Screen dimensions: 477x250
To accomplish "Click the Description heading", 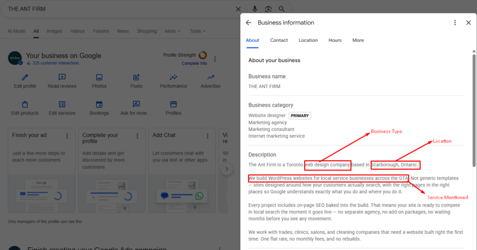I will tap(262, 155).
